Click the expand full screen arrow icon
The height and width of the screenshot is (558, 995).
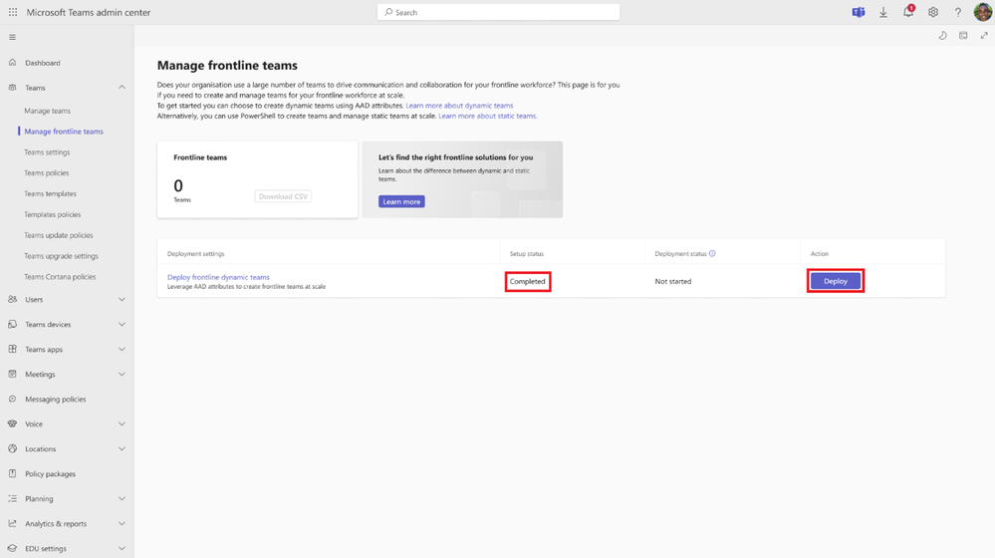[984, 36]
